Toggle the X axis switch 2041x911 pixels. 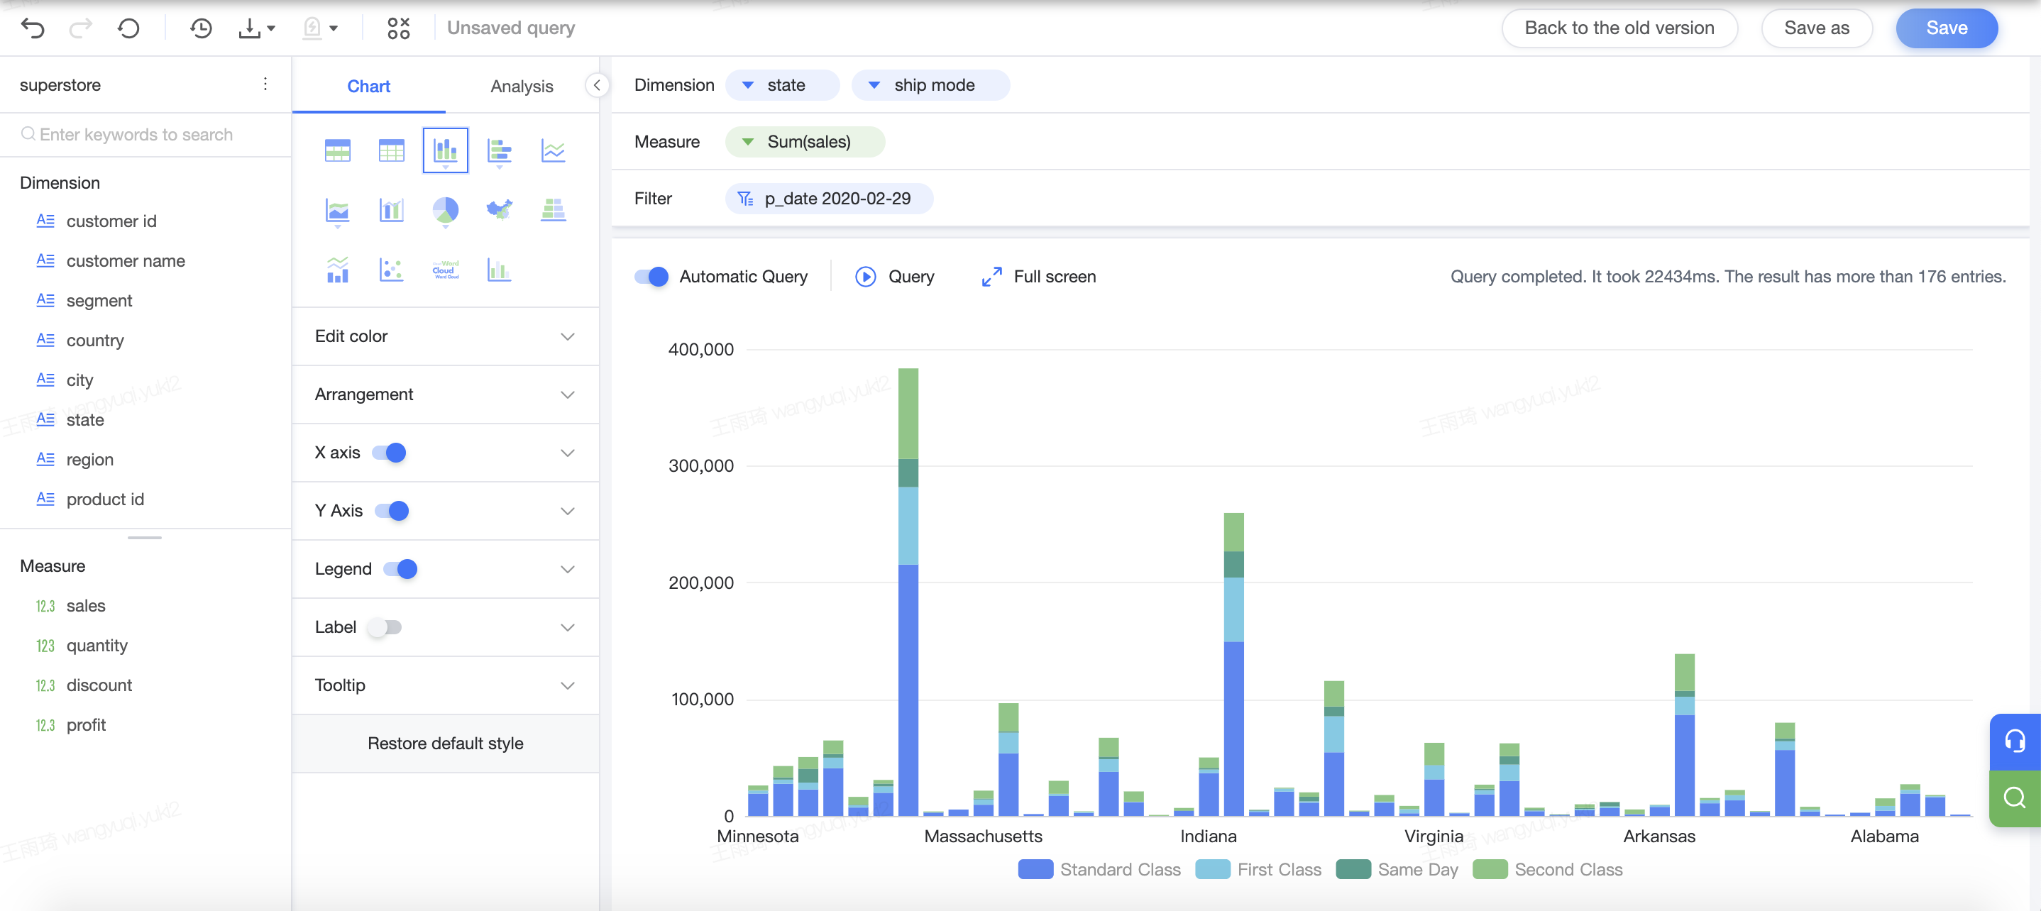(x=389, y=453)
